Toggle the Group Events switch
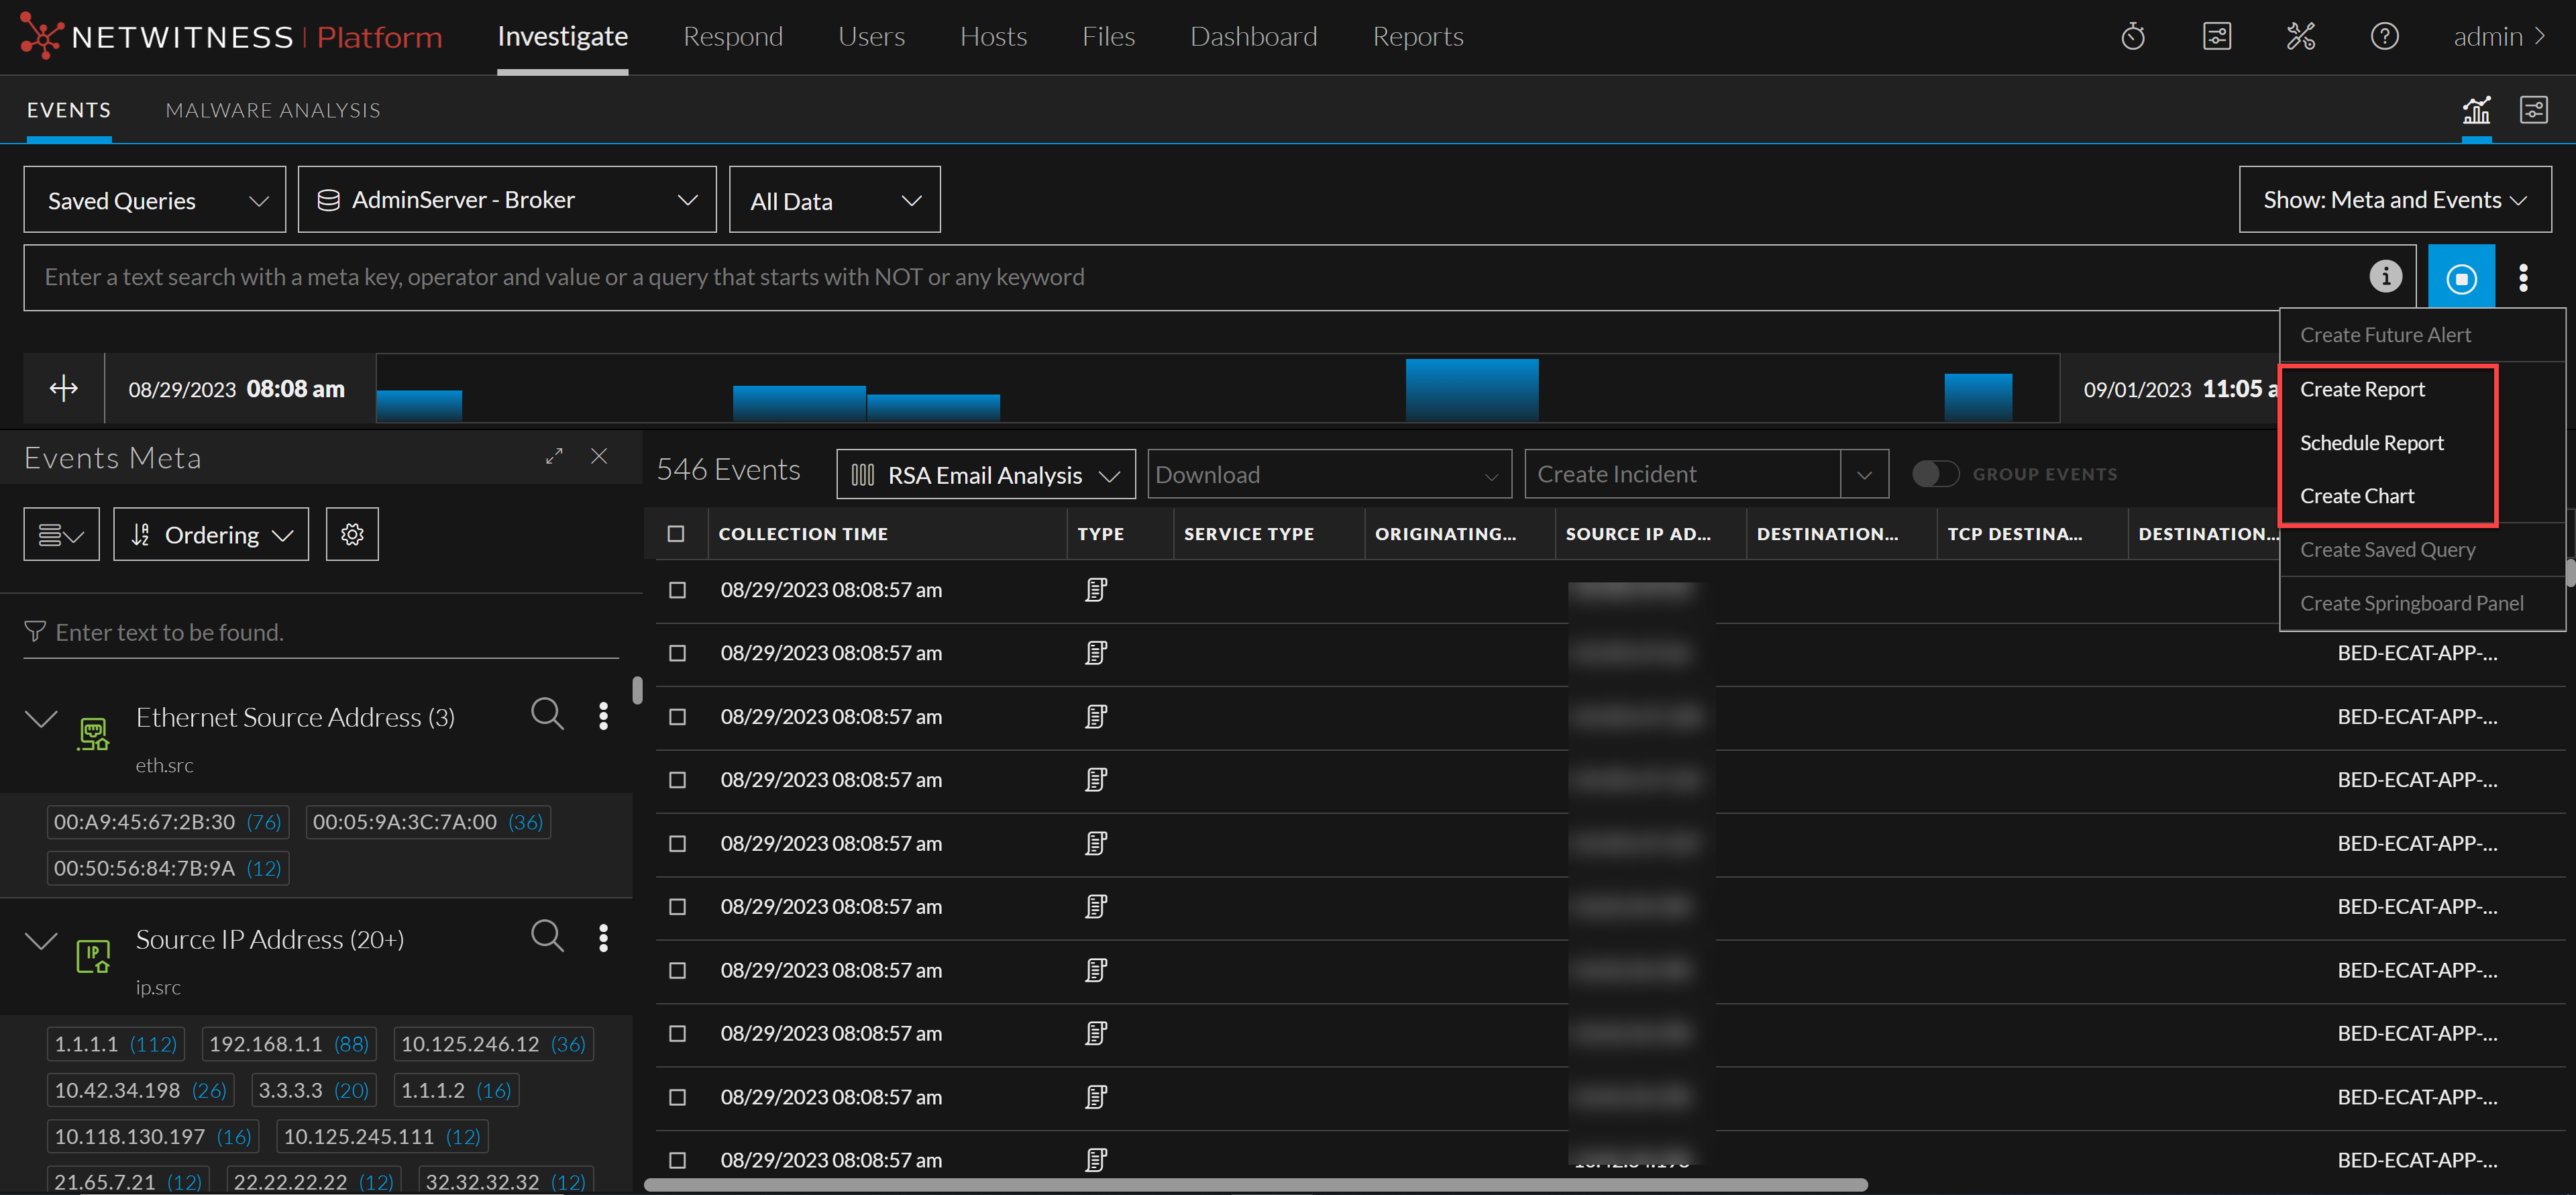The image size is (2576, 1195). click(1935, 474)
